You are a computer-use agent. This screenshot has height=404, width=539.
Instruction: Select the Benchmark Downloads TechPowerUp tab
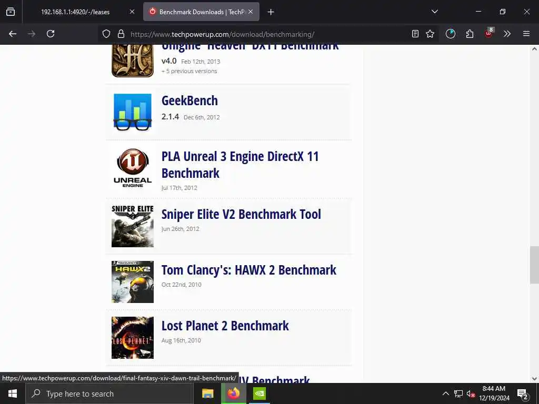[x=201, y=12]
